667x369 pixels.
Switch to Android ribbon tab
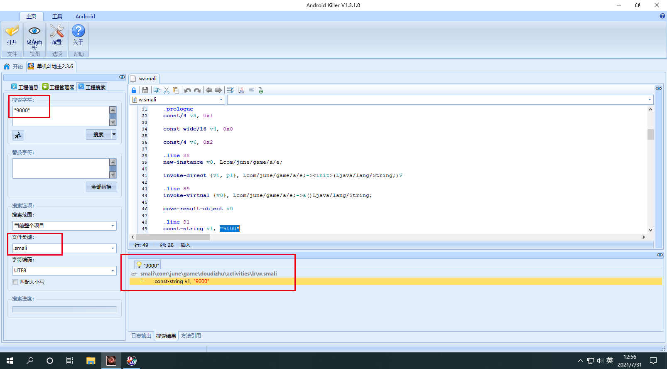85,16
